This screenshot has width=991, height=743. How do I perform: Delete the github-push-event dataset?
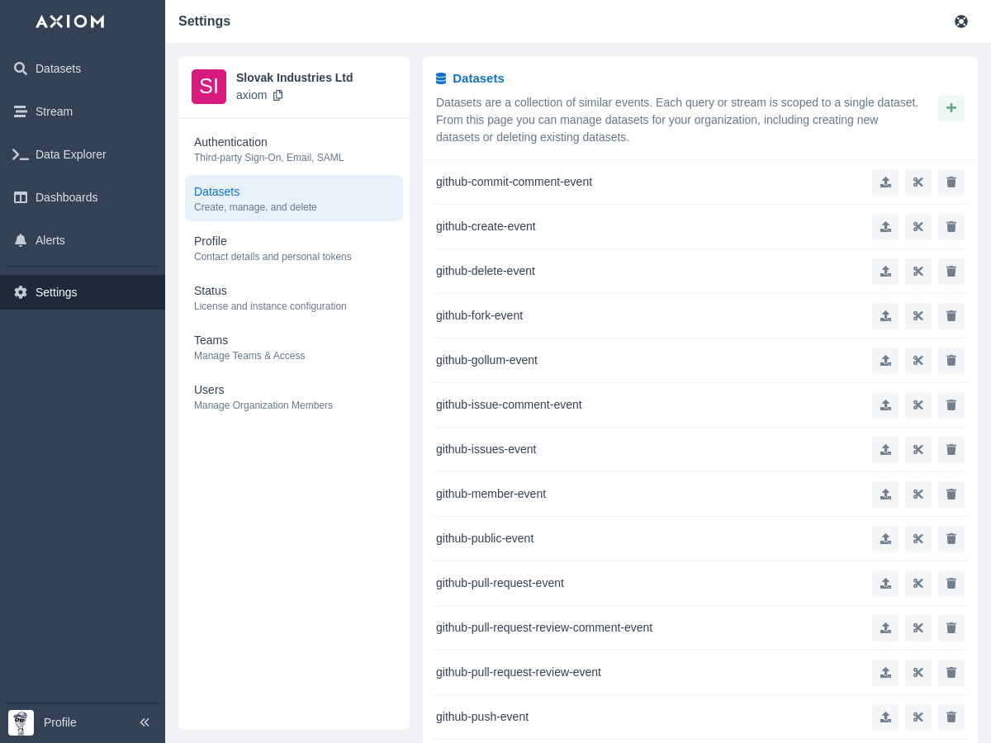click(951, 717)
